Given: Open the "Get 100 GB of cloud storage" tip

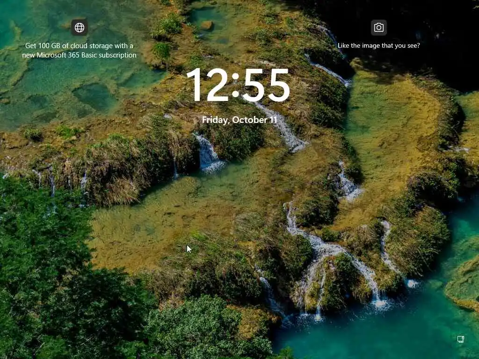Looking at the screenshot, I should coord(79,50).
